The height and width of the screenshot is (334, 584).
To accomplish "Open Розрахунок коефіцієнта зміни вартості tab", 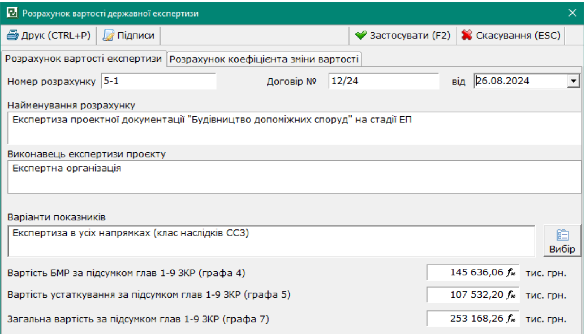I will tap(264, 59).
